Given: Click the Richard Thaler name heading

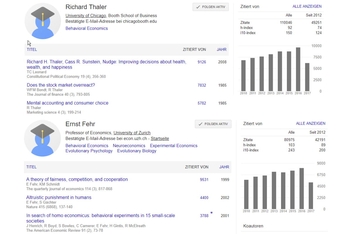Looking at the screenshot, I should (x=86, y=7).
